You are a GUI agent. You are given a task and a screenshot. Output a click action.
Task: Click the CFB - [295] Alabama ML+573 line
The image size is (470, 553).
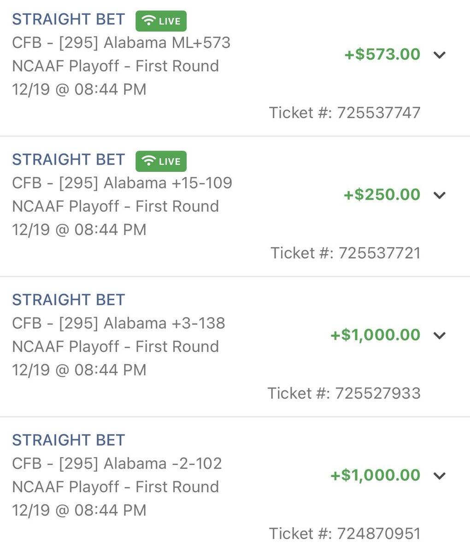coord(121,43)
